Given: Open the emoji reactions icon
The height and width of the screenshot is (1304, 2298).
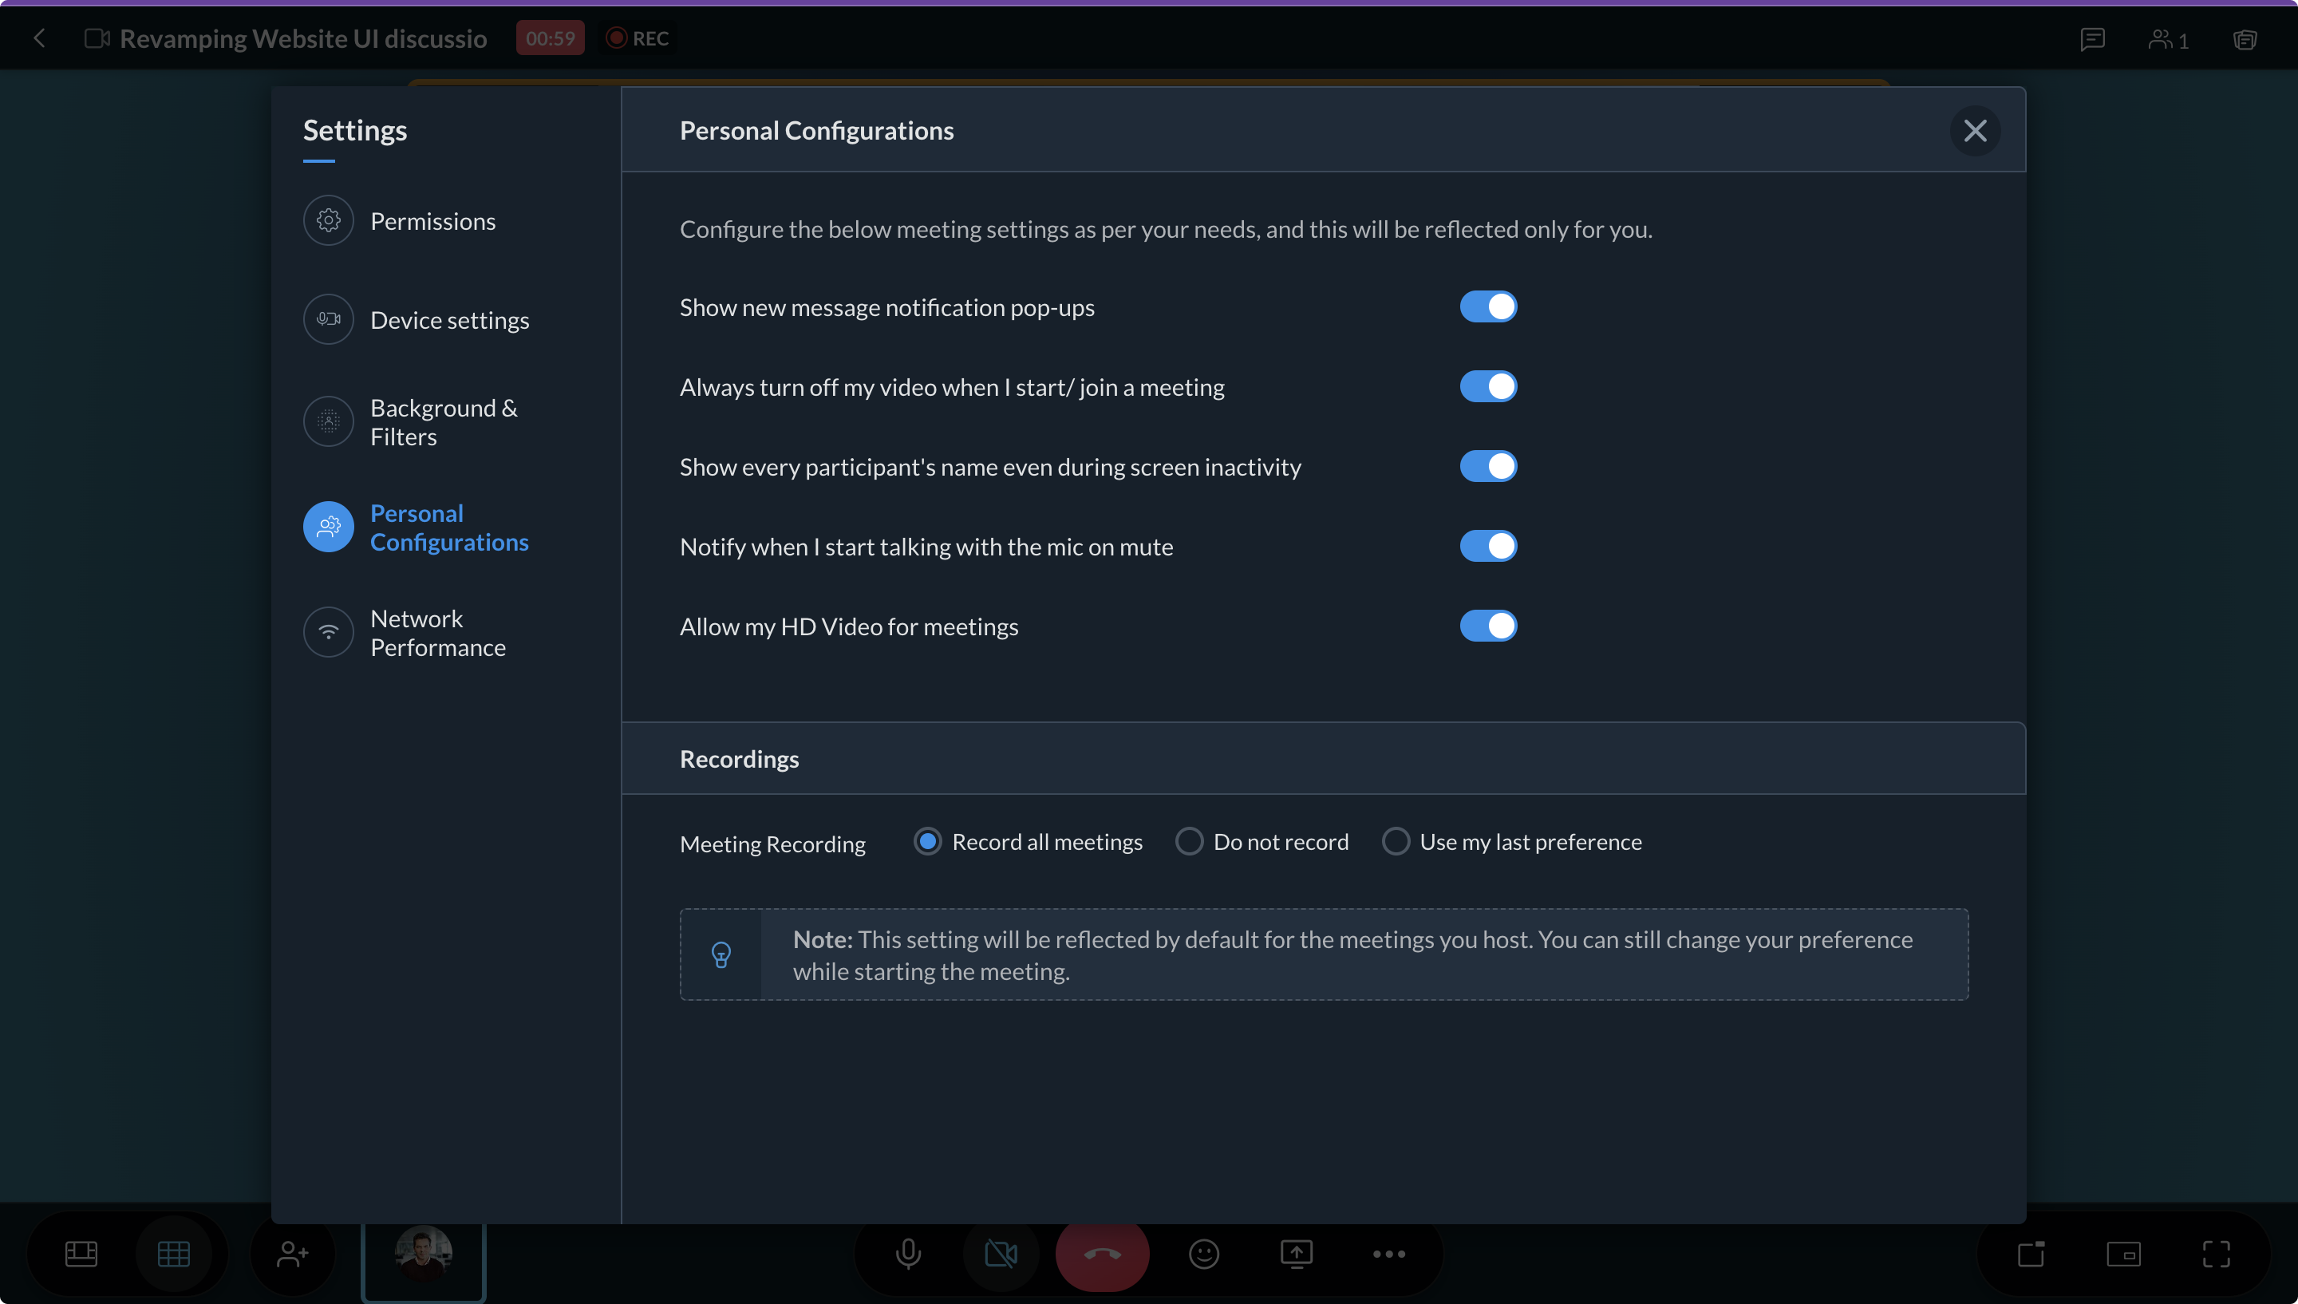Looking at the screenshot, I should [x=1203, y=1254].
